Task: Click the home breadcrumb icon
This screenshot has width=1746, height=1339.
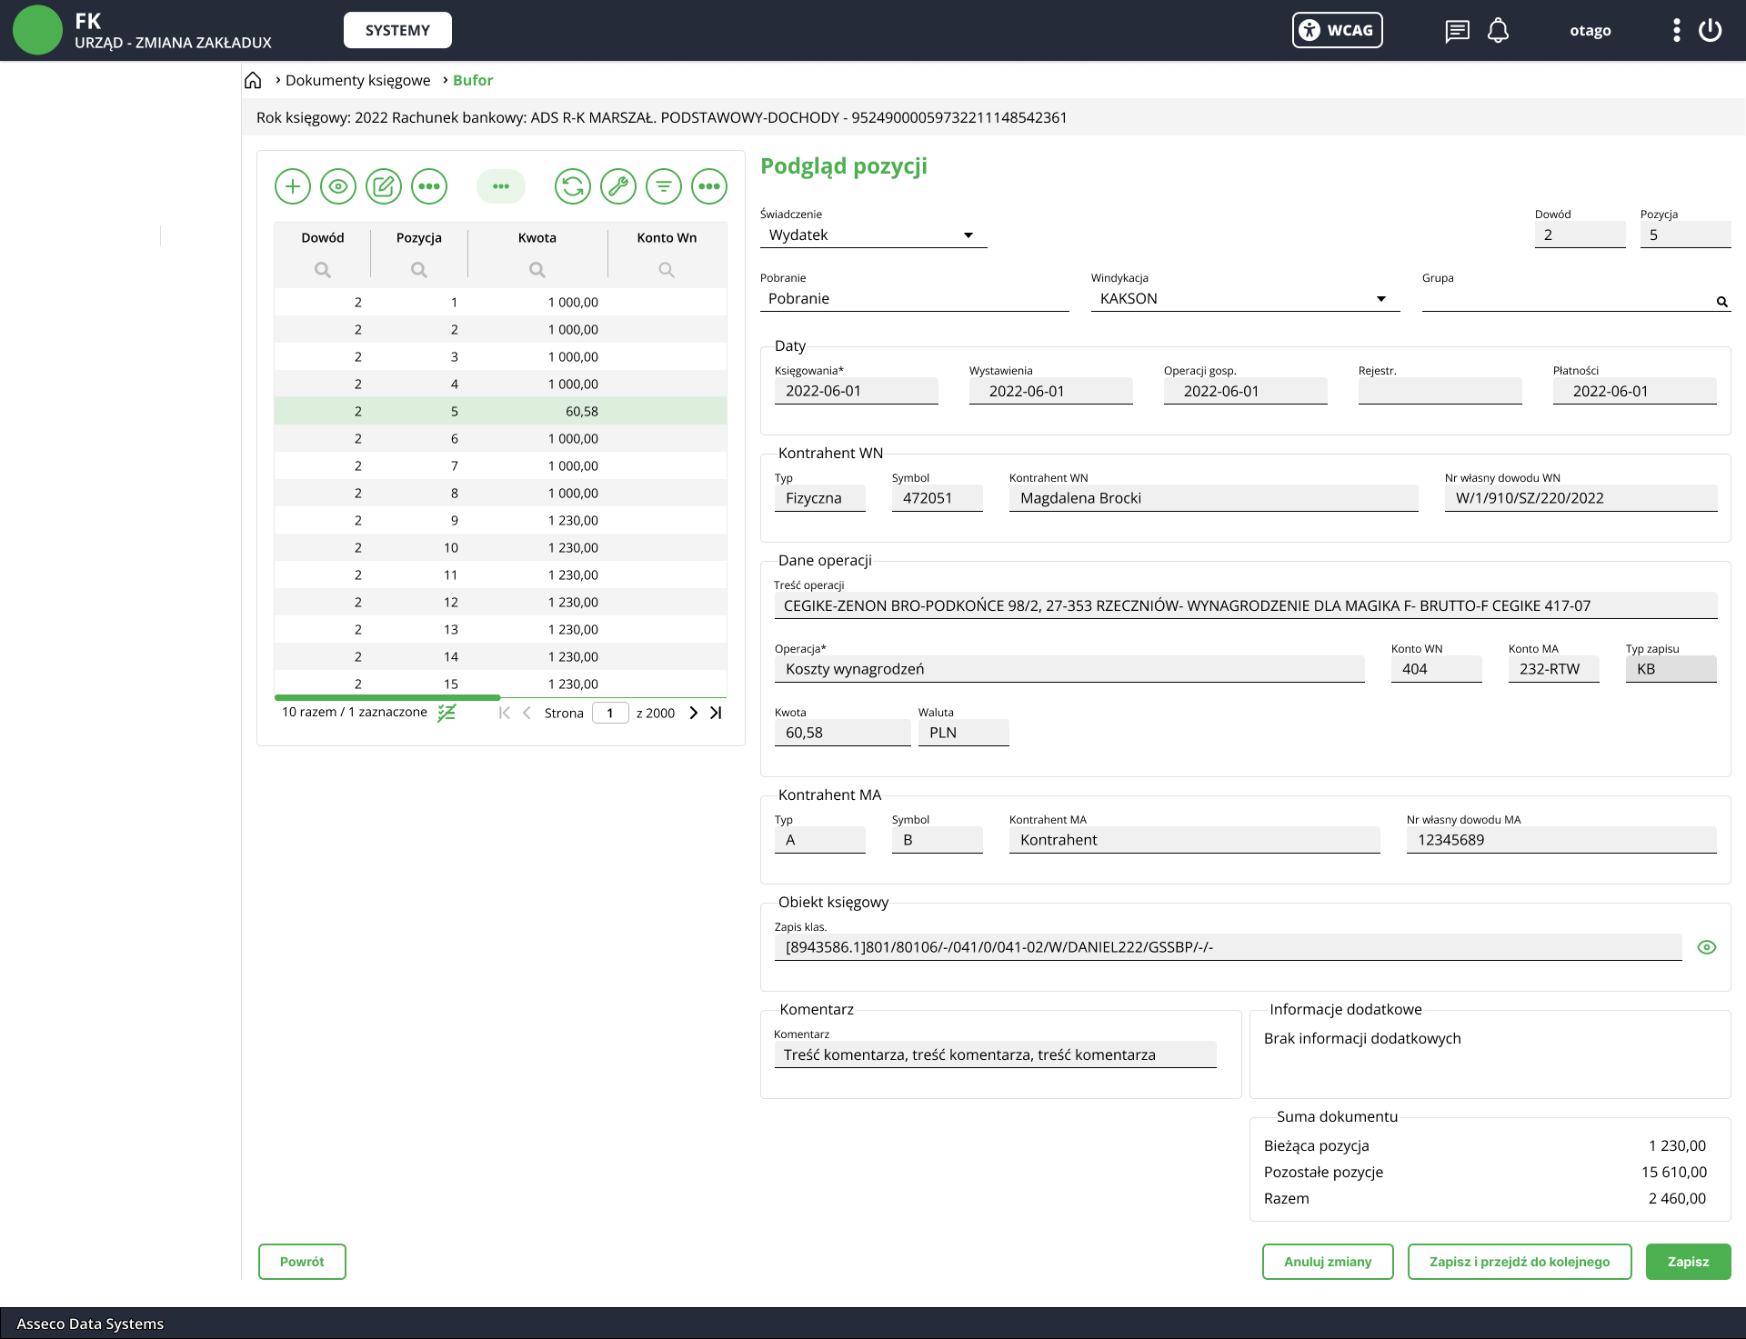Action: [253, 80]
